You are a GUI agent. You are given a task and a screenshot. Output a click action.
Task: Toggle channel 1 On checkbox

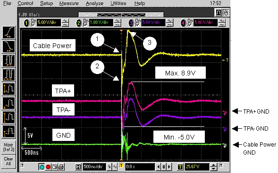point(33,25)
